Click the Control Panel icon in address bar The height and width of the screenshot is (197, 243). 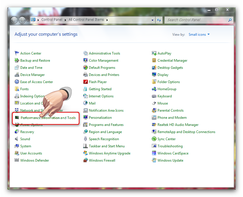pyautogui.click(x=33, y=20)
